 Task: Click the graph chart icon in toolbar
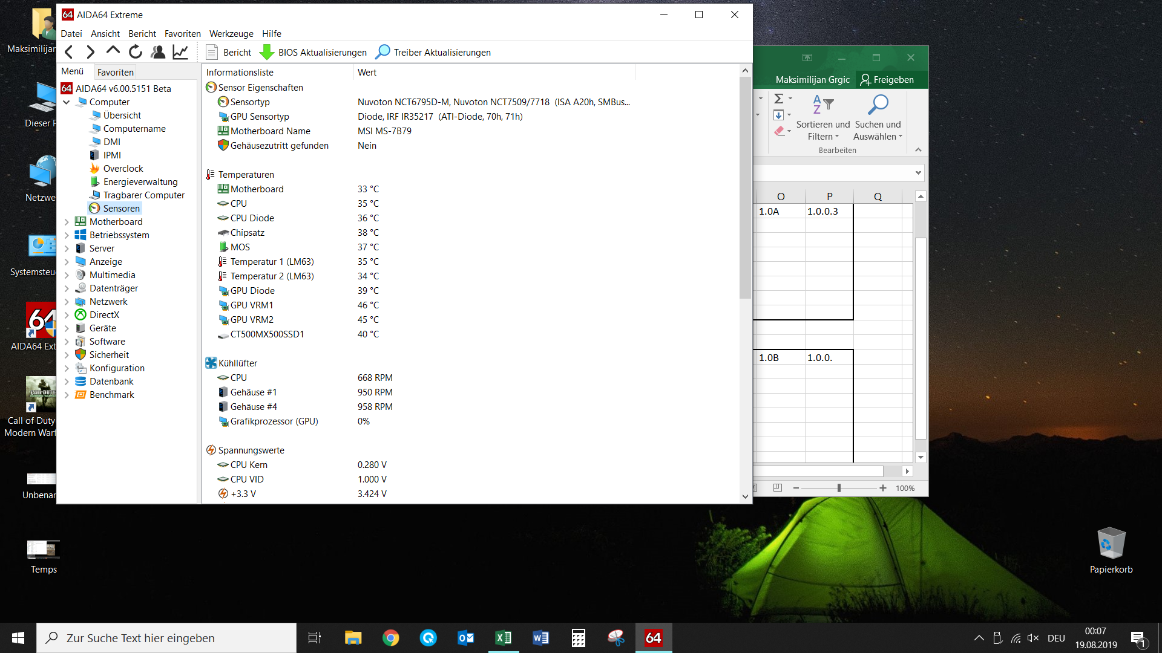180,52
